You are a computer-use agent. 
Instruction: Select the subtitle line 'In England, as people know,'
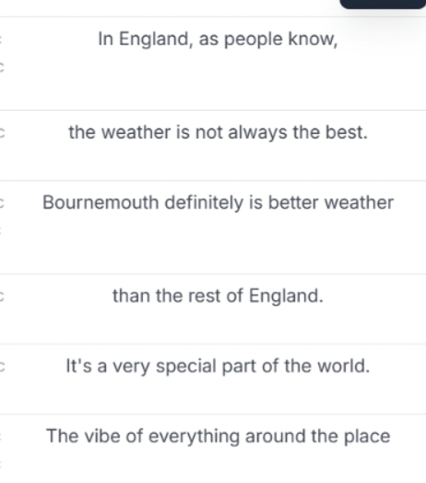[x=218, y=40]
